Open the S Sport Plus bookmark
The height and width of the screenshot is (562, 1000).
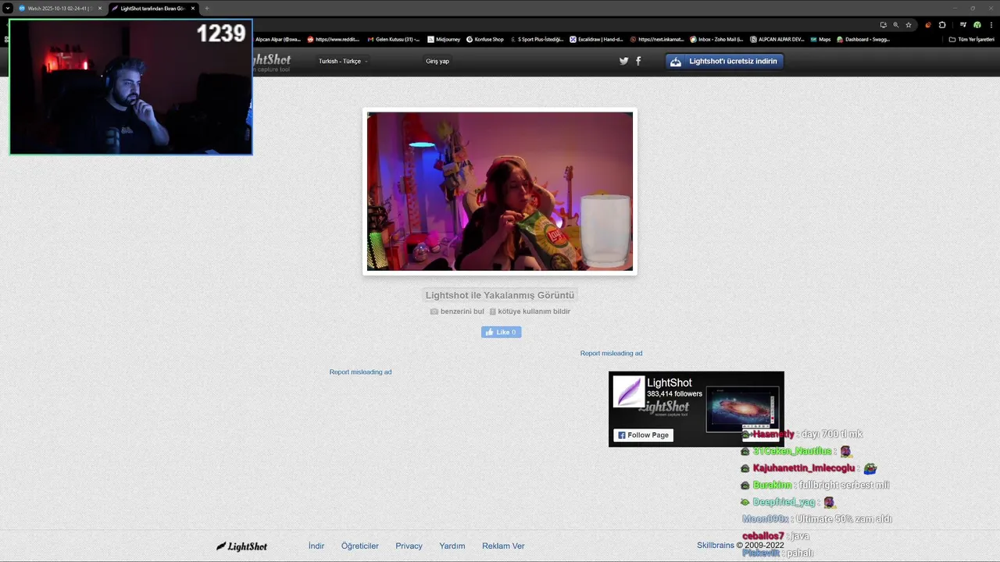point(537,39)
